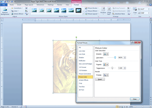Open the Picture Effects menu
The width and height of the screenshot is (152, 108).
point(92,11)
